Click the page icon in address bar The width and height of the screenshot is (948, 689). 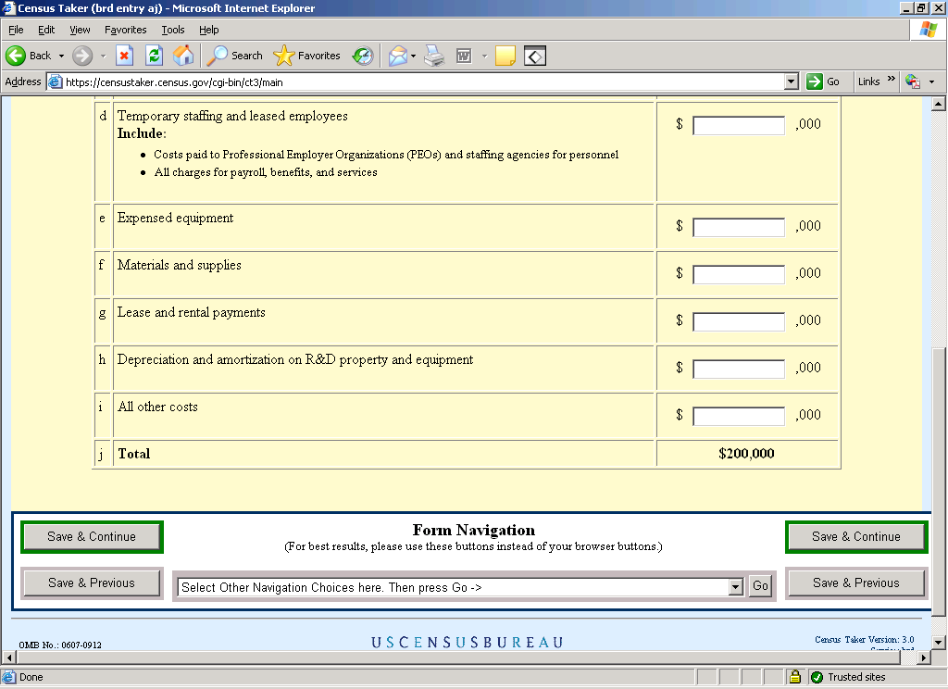point(55,81)
